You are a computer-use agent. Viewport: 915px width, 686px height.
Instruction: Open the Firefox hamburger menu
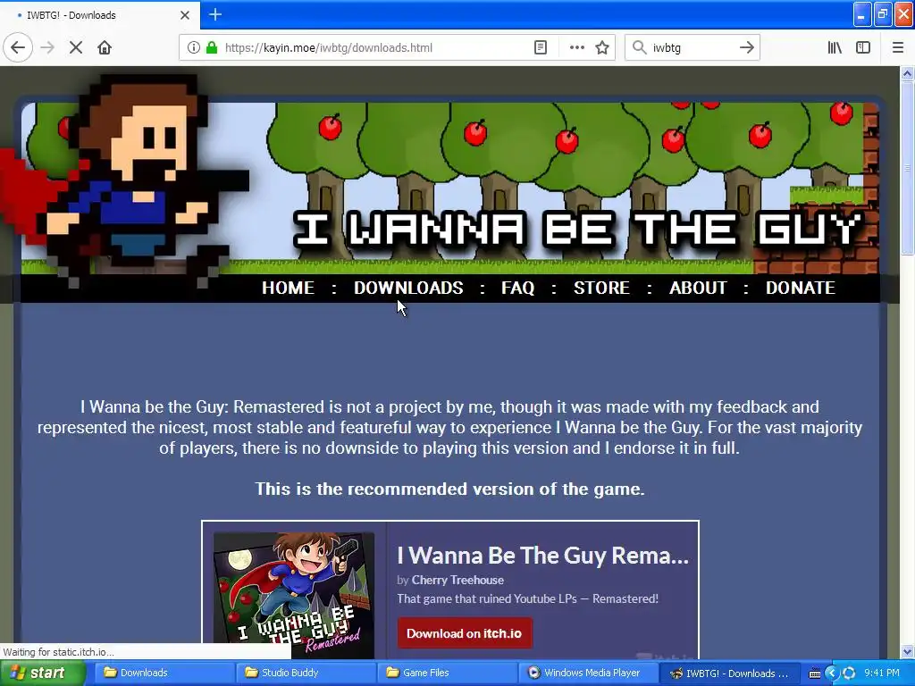click(x=898, y=48)
